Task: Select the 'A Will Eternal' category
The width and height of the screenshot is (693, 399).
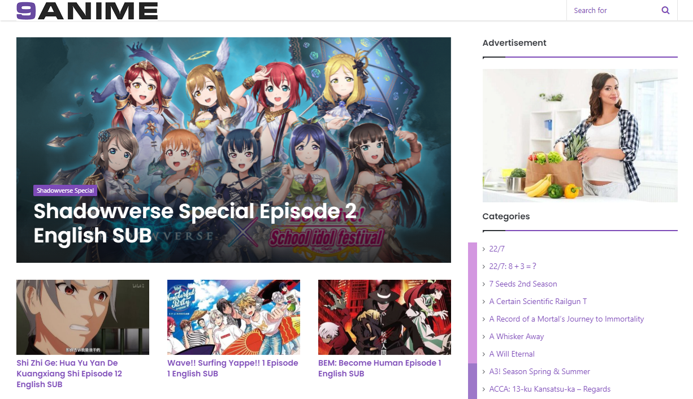Action: coord(512,354)
